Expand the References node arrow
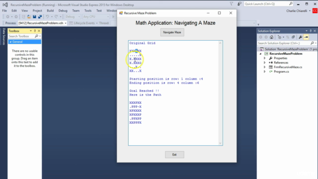 pos(265,63)
